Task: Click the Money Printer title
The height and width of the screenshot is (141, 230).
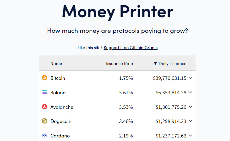Action: pos(118,12)
